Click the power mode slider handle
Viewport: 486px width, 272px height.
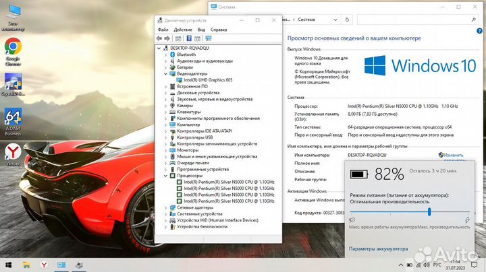(429, 211)
